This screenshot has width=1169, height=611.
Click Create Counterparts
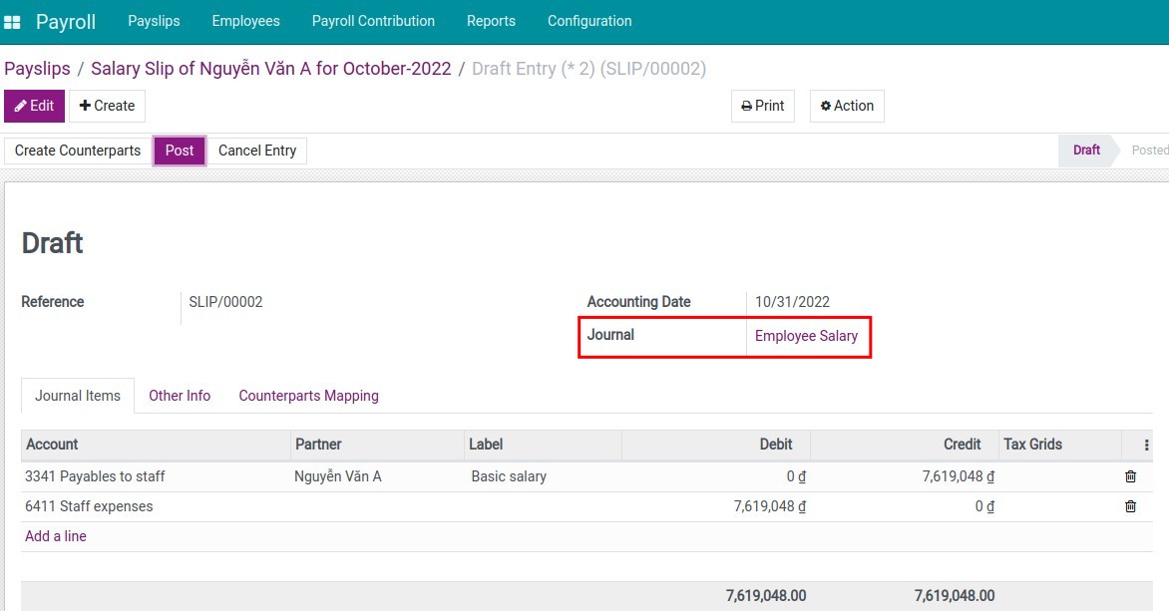(77, 151)
